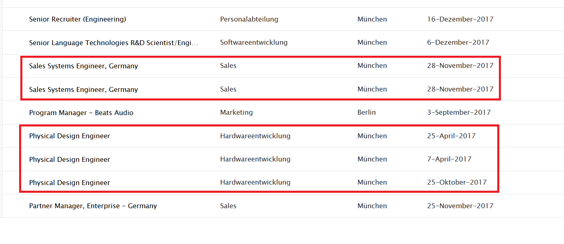The width and height of the screenshot is (564, 244).
Task: Select the Physical Design Engineer dated 25-Oktober-2017
Action: tap(69, 182)
